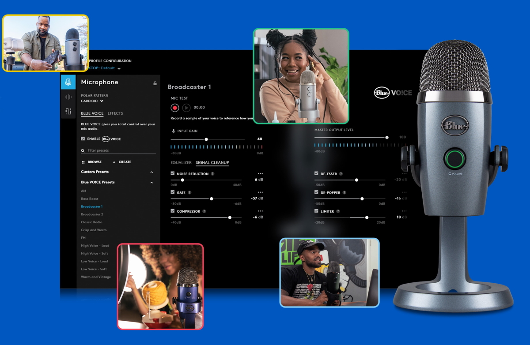530x345 pixels.
Task: Play back the mic test recording
Action: click(x=186, y=107)
